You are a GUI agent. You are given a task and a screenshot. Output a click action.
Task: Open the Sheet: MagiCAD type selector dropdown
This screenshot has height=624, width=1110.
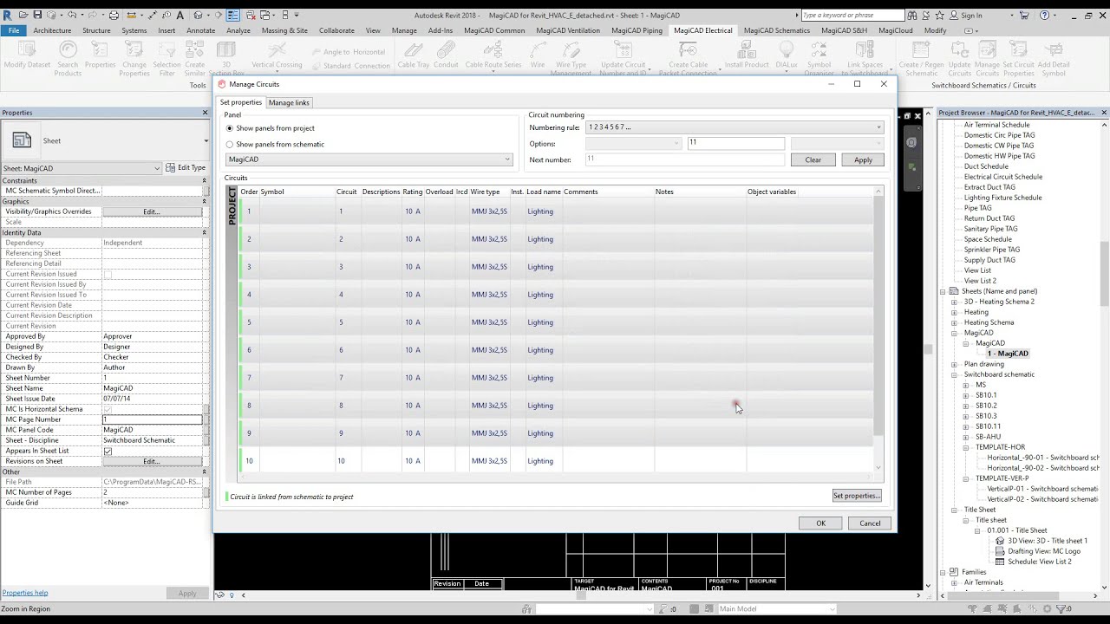82,168
